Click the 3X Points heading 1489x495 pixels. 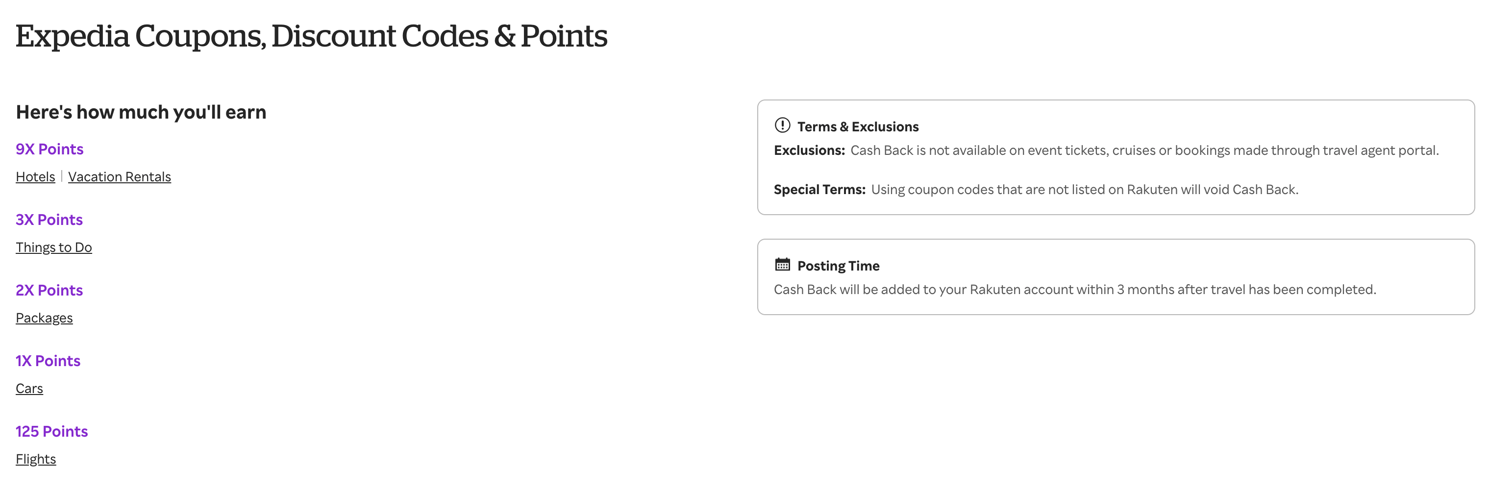49,220
